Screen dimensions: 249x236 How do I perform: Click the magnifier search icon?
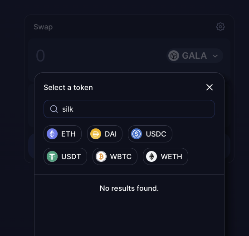[x=54, y=109]
